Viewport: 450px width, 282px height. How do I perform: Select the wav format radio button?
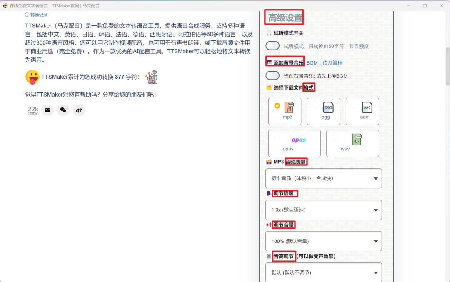pyautogui.click(x=335, y=137)
